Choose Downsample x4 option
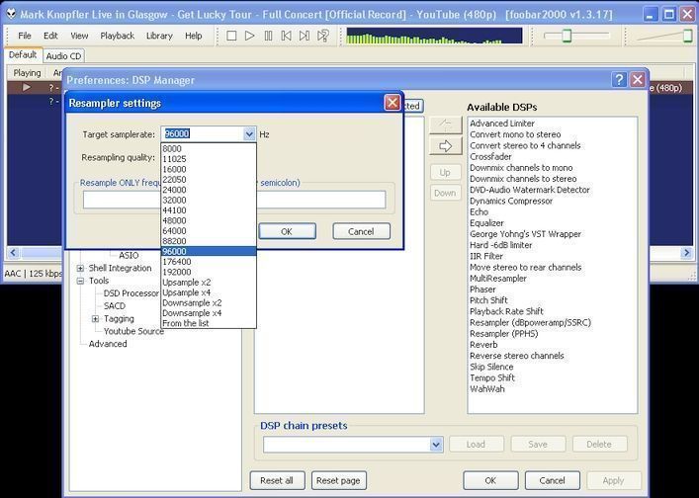This screenshot has width=699, height=498. point(209,313)
